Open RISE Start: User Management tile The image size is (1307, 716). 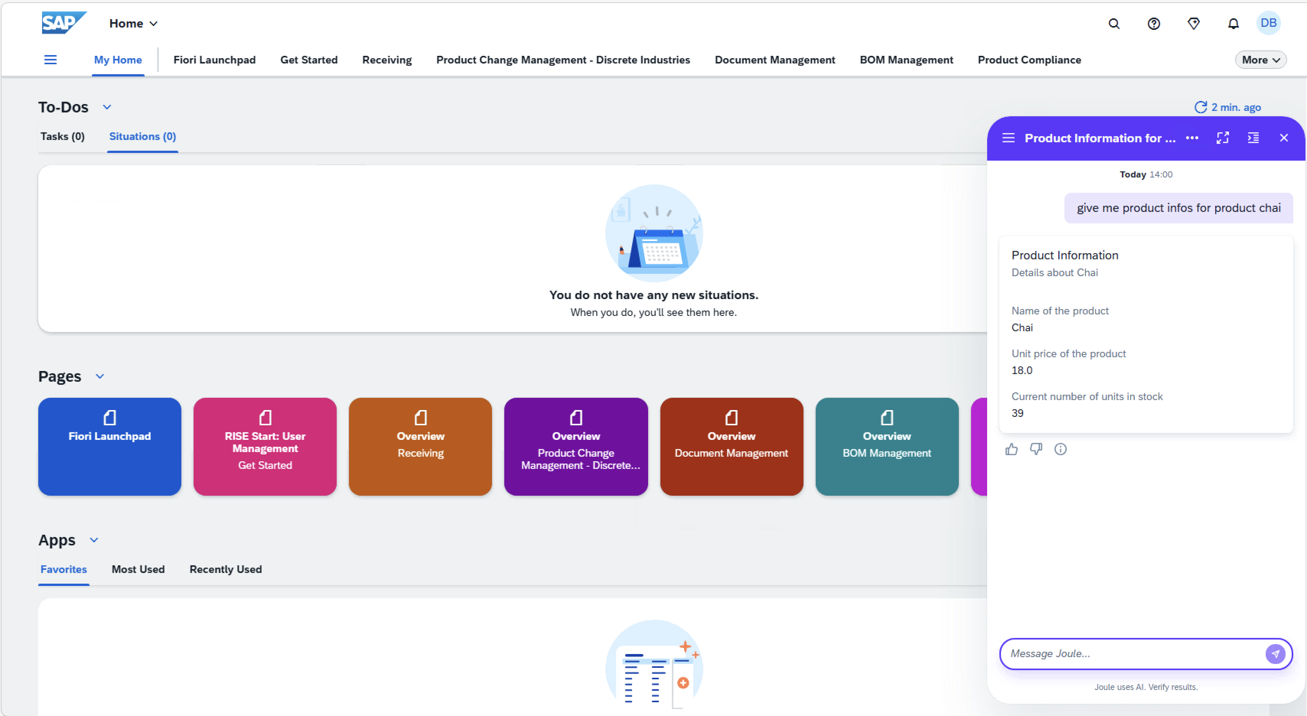tap(265, 447)
